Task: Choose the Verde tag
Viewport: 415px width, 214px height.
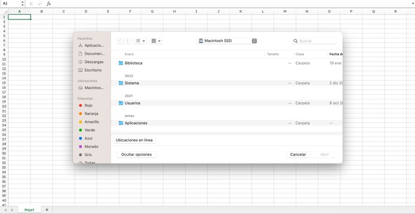Action: pyautogui.click(x=87, y=130)
